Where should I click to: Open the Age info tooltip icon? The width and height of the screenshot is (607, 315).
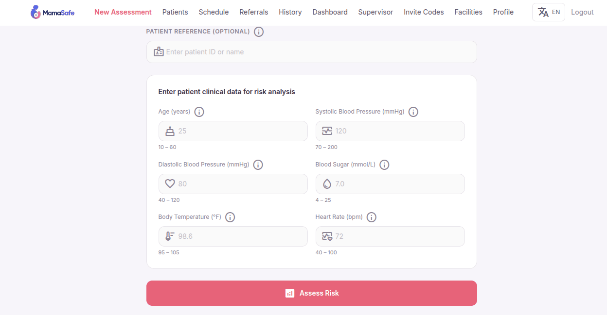pos(199,112)
